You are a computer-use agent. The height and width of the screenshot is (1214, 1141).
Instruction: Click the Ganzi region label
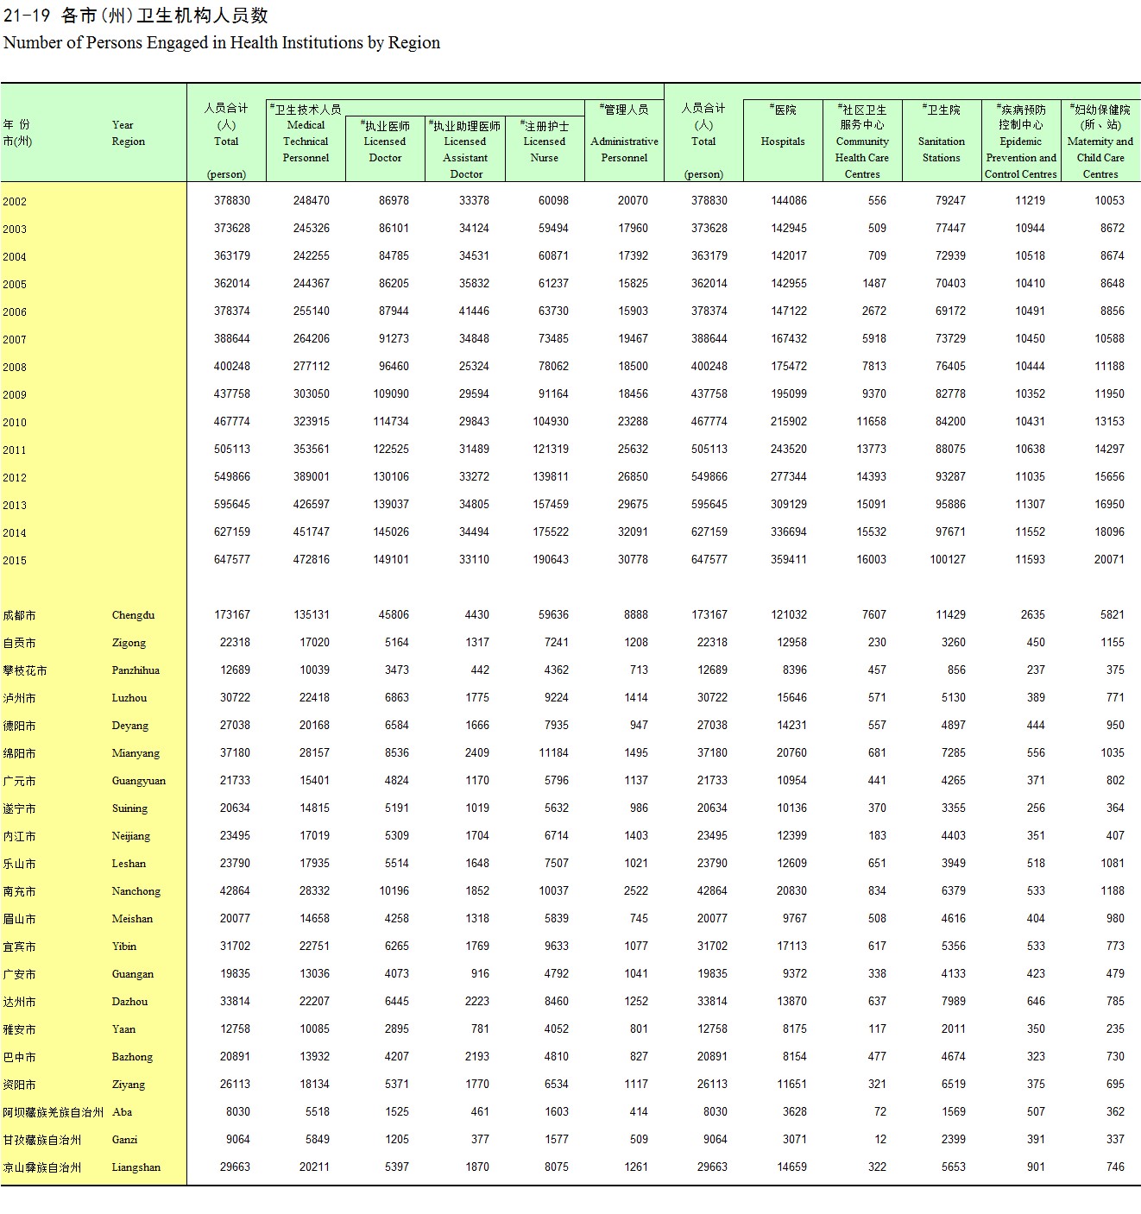point(124,1140)
